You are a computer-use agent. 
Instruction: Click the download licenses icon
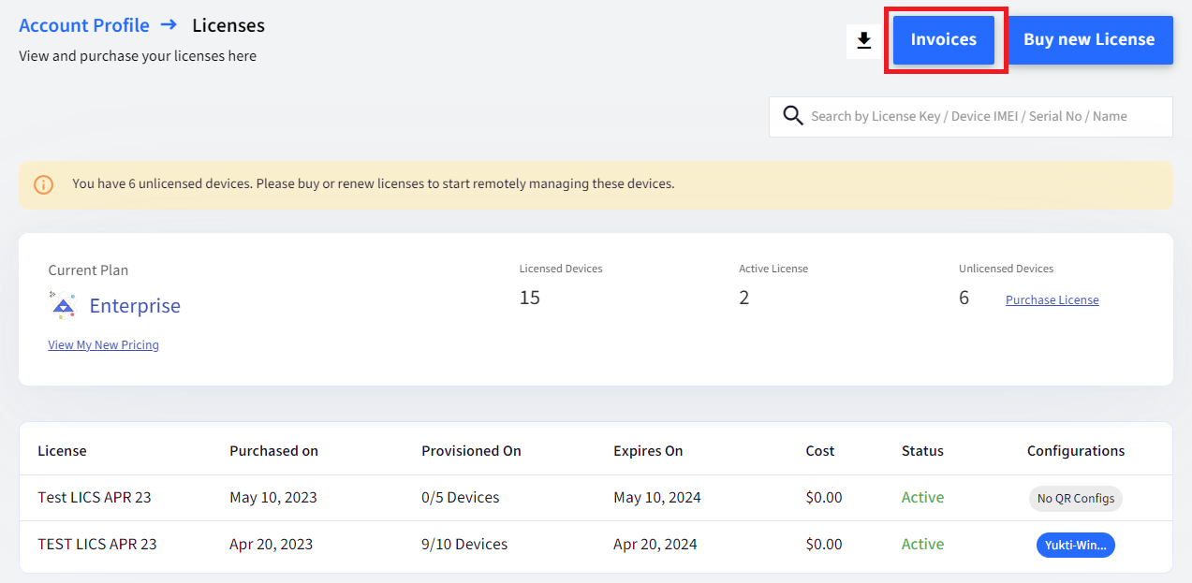pos(864,40)
